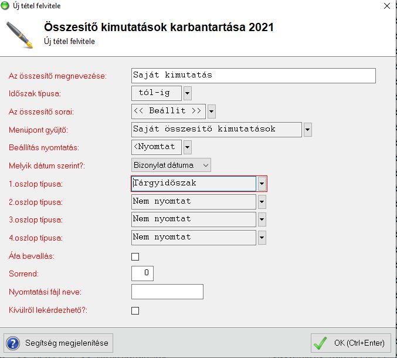Click the blue question mark help icon
This screenshot has width=397, height=358.
13,342
